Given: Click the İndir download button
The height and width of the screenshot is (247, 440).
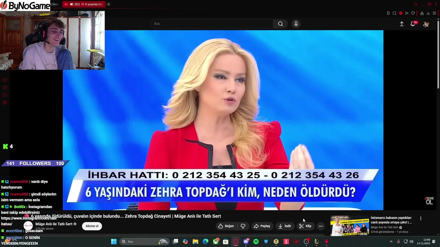Looking at the screenshot, I should point(284,226).
